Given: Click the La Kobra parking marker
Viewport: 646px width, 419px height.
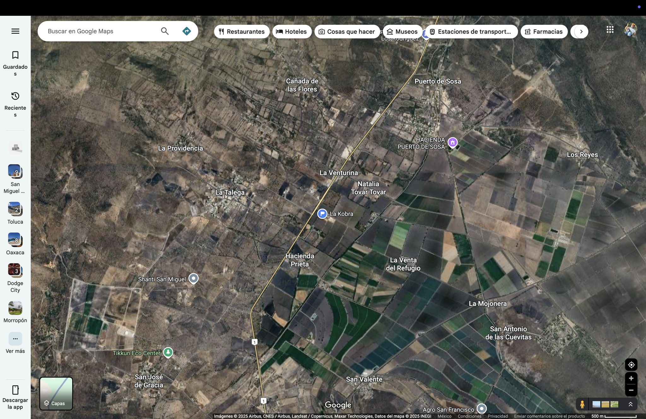Looking at the screenshot, I should click(x=322, y=214).
